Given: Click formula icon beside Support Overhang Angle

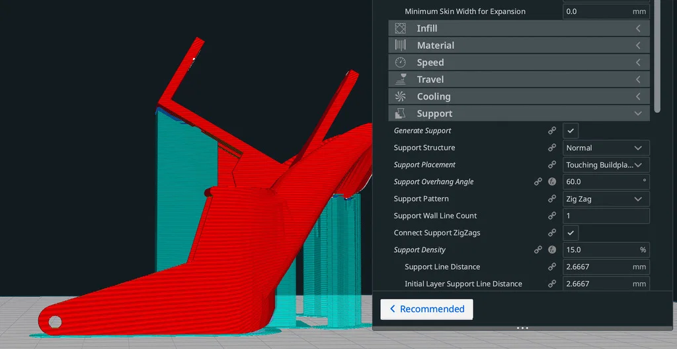Looking at the screenshot, I should pyautogui.click(x=552, y=182).
